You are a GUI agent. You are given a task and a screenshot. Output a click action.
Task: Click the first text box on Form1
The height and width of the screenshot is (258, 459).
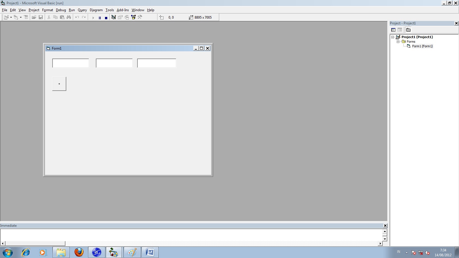70,63
